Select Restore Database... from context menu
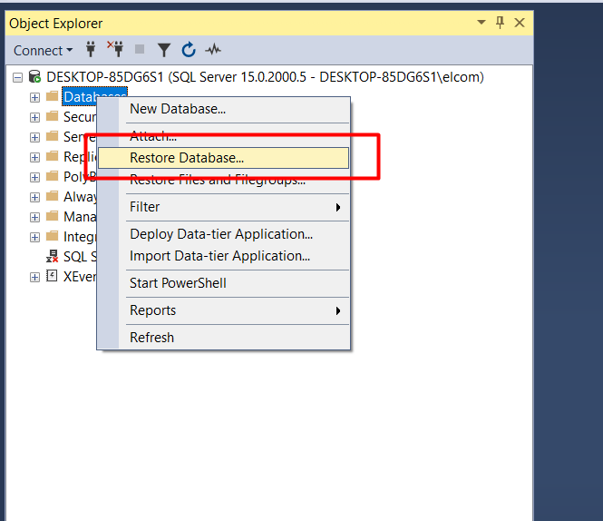Screen dimensions: 603x521 [x=187, y=158]
